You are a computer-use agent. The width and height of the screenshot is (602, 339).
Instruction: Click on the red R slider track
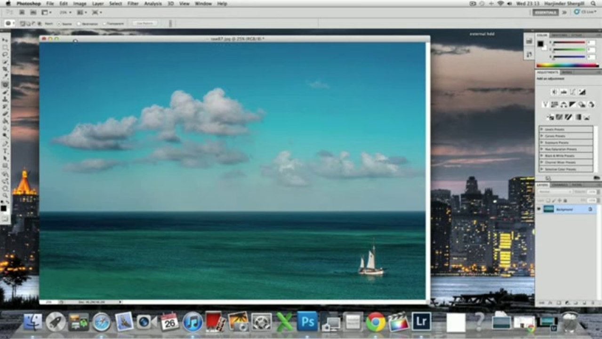[569, 42]
